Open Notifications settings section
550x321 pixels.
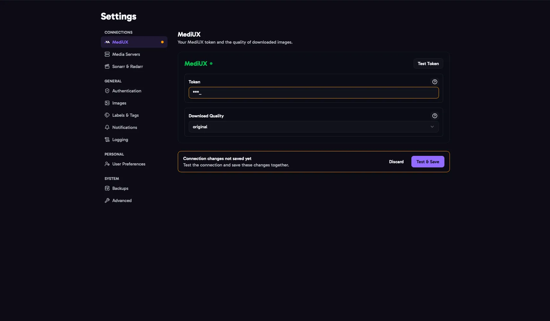(x=134, y=127)
